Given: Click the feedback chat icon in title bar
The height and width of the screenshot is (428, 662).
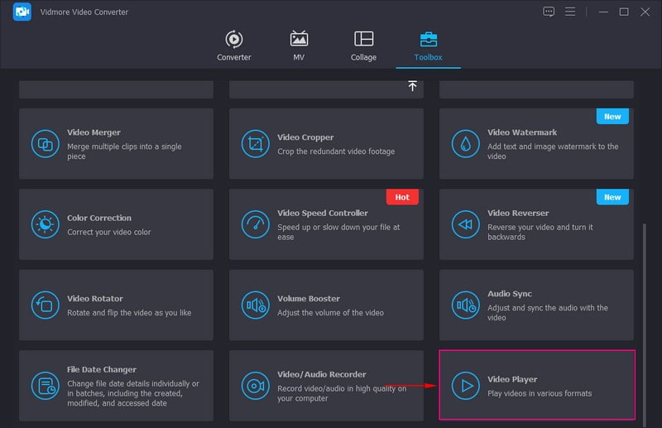Looking at the screenshot, I should pyautogui.click(x=549, y=12).
